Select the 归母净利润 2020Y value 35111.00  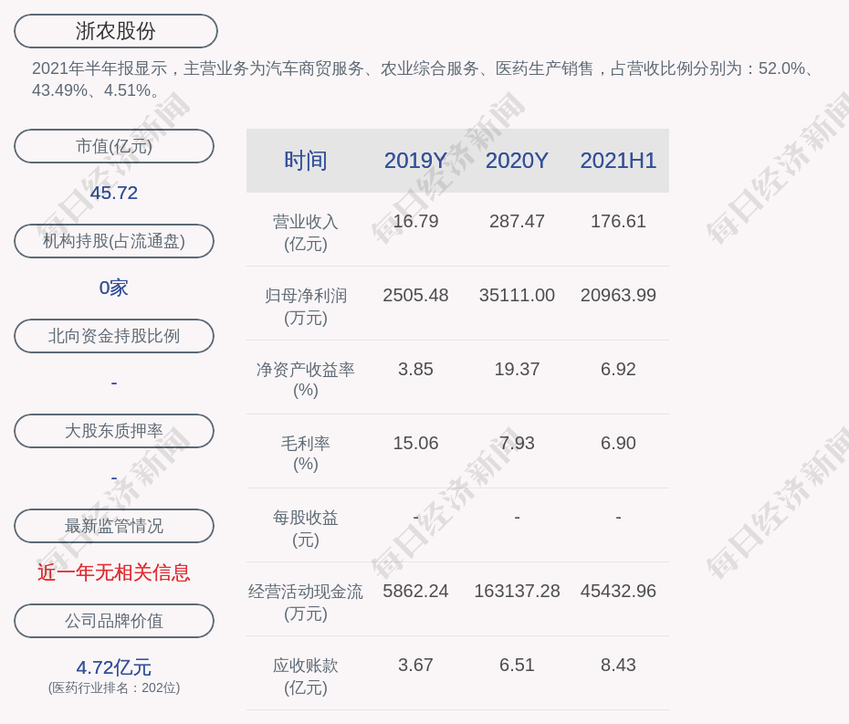pyautogui.click(x=517, y=295)
